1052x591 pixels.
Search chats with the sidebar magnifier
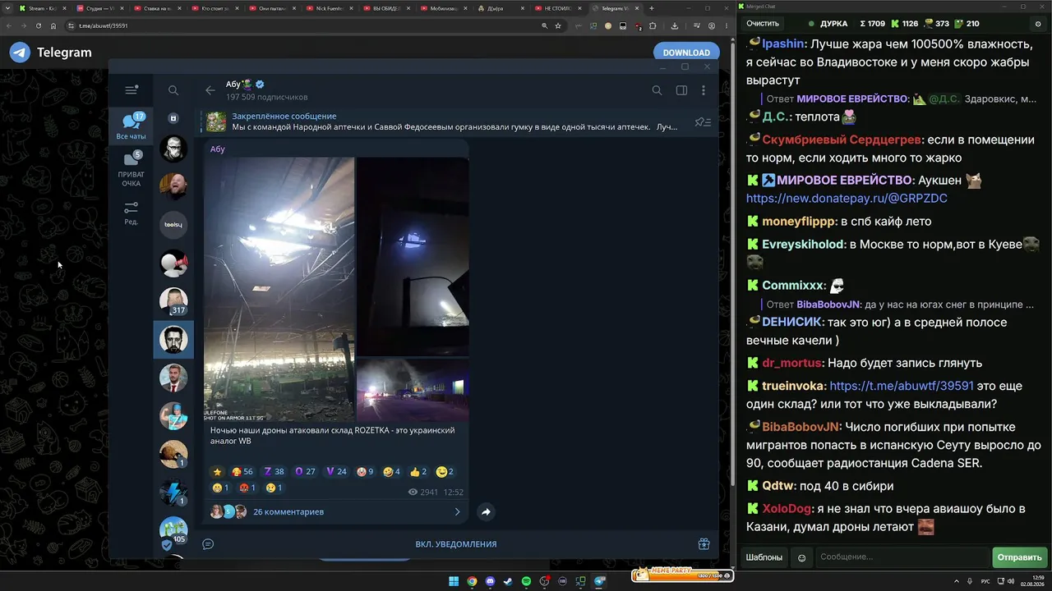173,90
